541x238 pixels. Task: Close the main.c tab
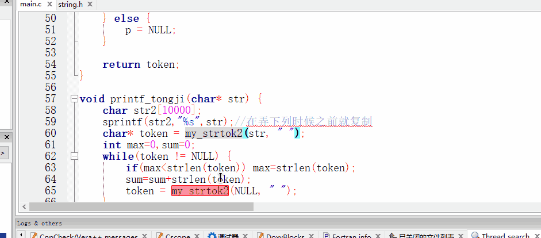pos(49,5)
